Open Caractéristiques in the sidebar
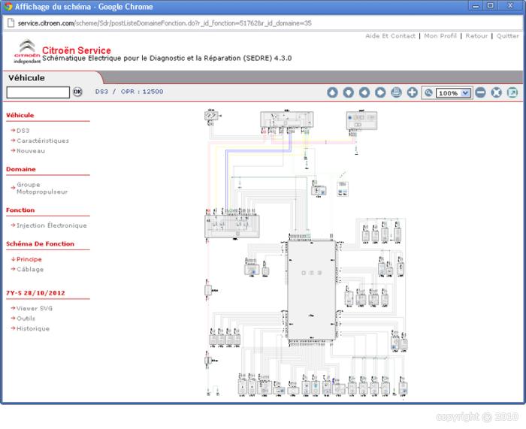526x429 pixels. [x=43, y=140]
